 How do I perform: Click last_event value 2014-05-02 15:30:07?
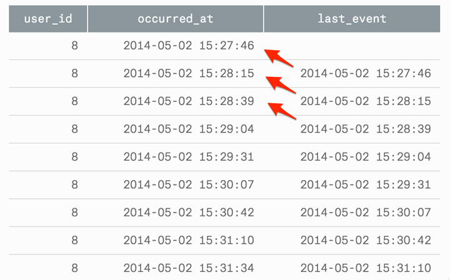point(366,212)
